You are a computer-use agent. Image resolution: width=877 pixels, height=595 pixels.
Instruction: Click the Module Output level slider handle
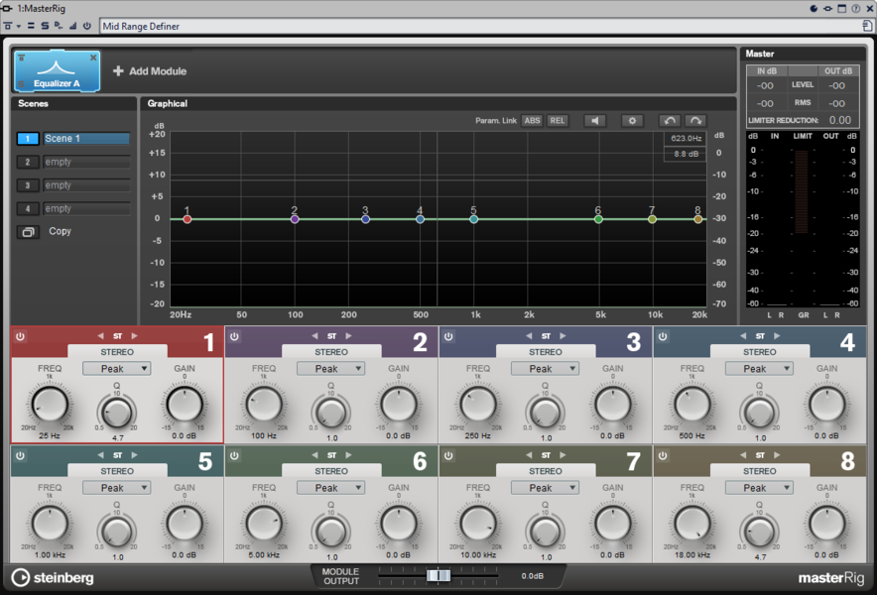click(438, 576)
